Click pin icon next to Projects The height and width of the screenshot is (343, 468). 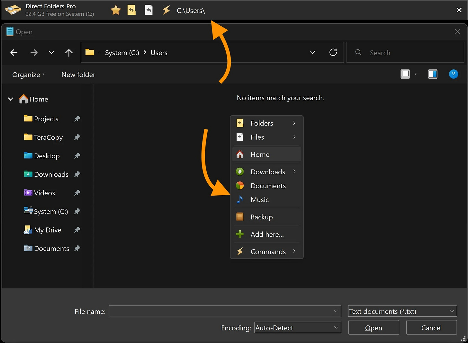[x=77, y=119]
